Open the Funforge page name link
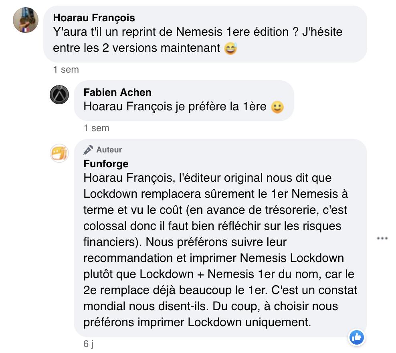396x353 pixels. (106, 164)
